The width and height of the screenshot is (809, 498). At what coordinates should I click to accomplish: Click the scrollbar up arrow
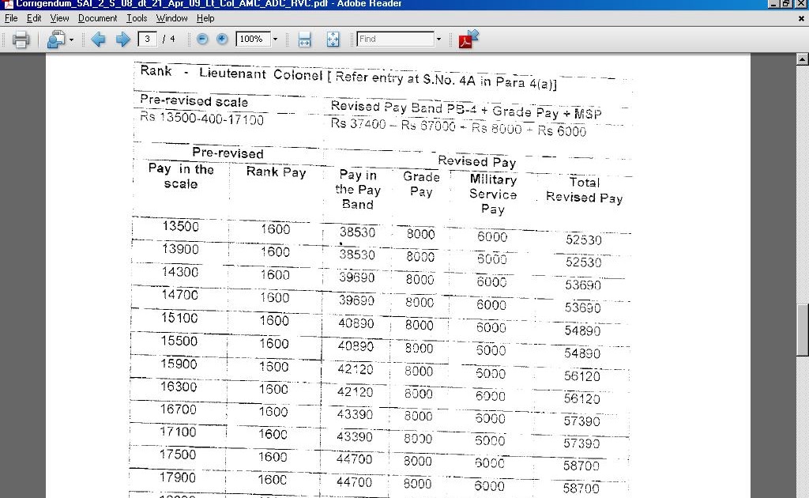(803, 58)
